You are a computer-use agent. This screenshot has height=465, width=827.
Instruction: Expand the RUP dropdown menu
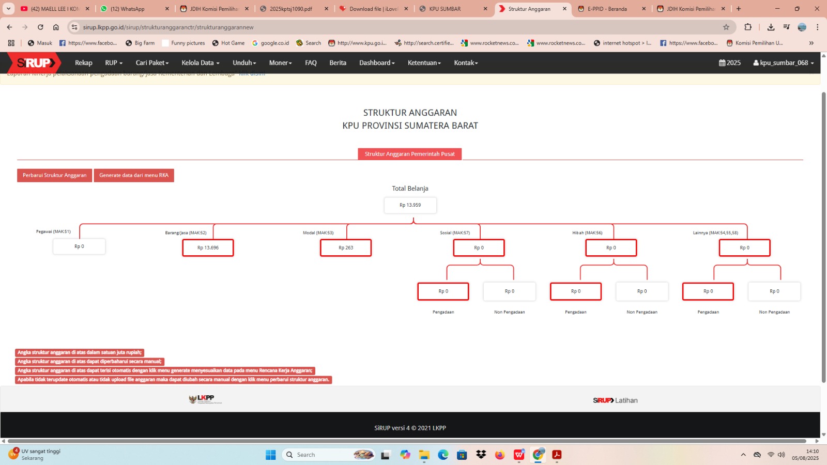point(114,63)
